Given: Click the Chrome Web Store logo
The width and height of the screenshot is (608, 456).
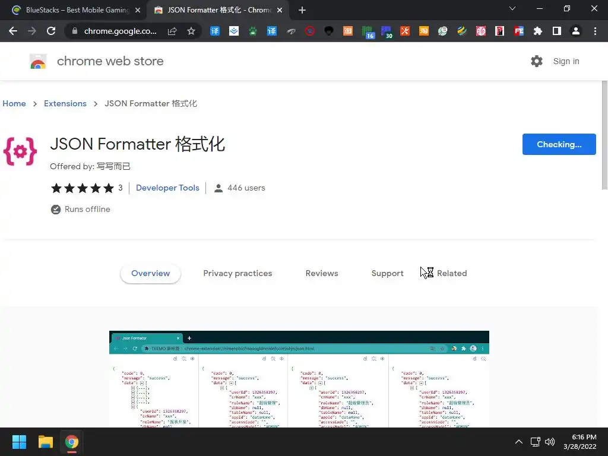Looking at the screenshot, I should pos(38,61).
